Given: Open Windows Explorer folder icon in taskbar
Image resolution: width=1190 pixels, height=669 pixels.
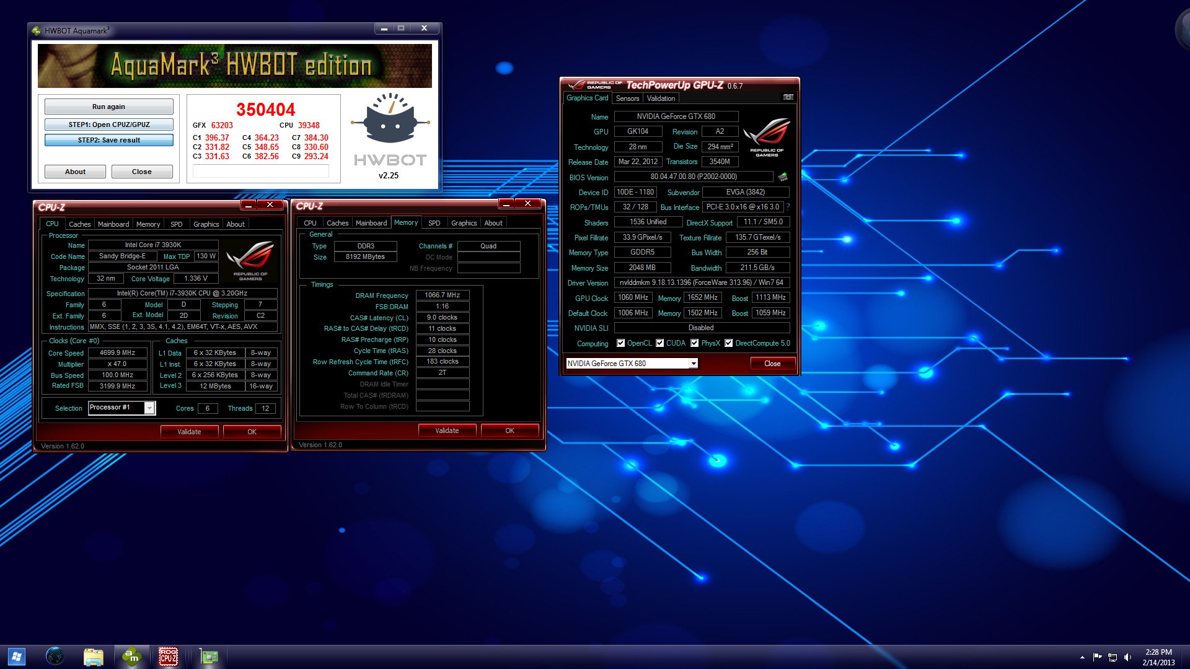Looking at the screenshot, I should tap(93, 657).
